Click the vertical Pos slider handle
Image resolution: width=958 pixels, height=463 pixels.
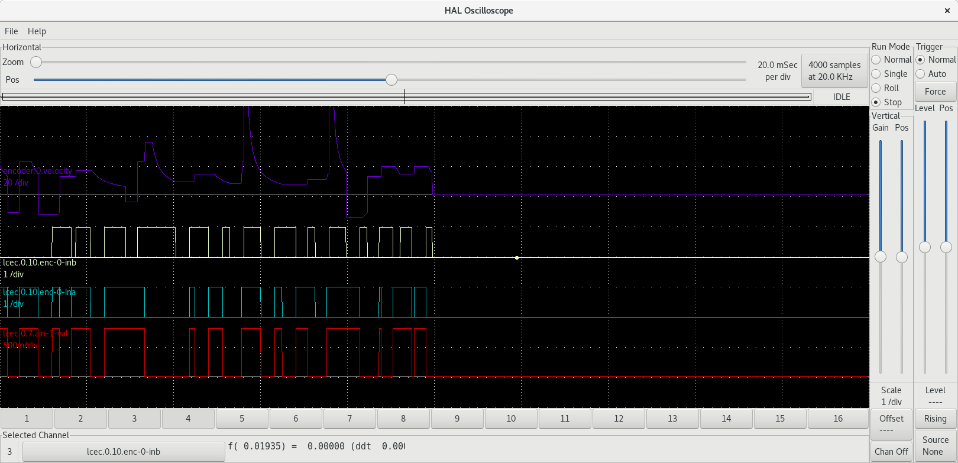pos(902,257)
